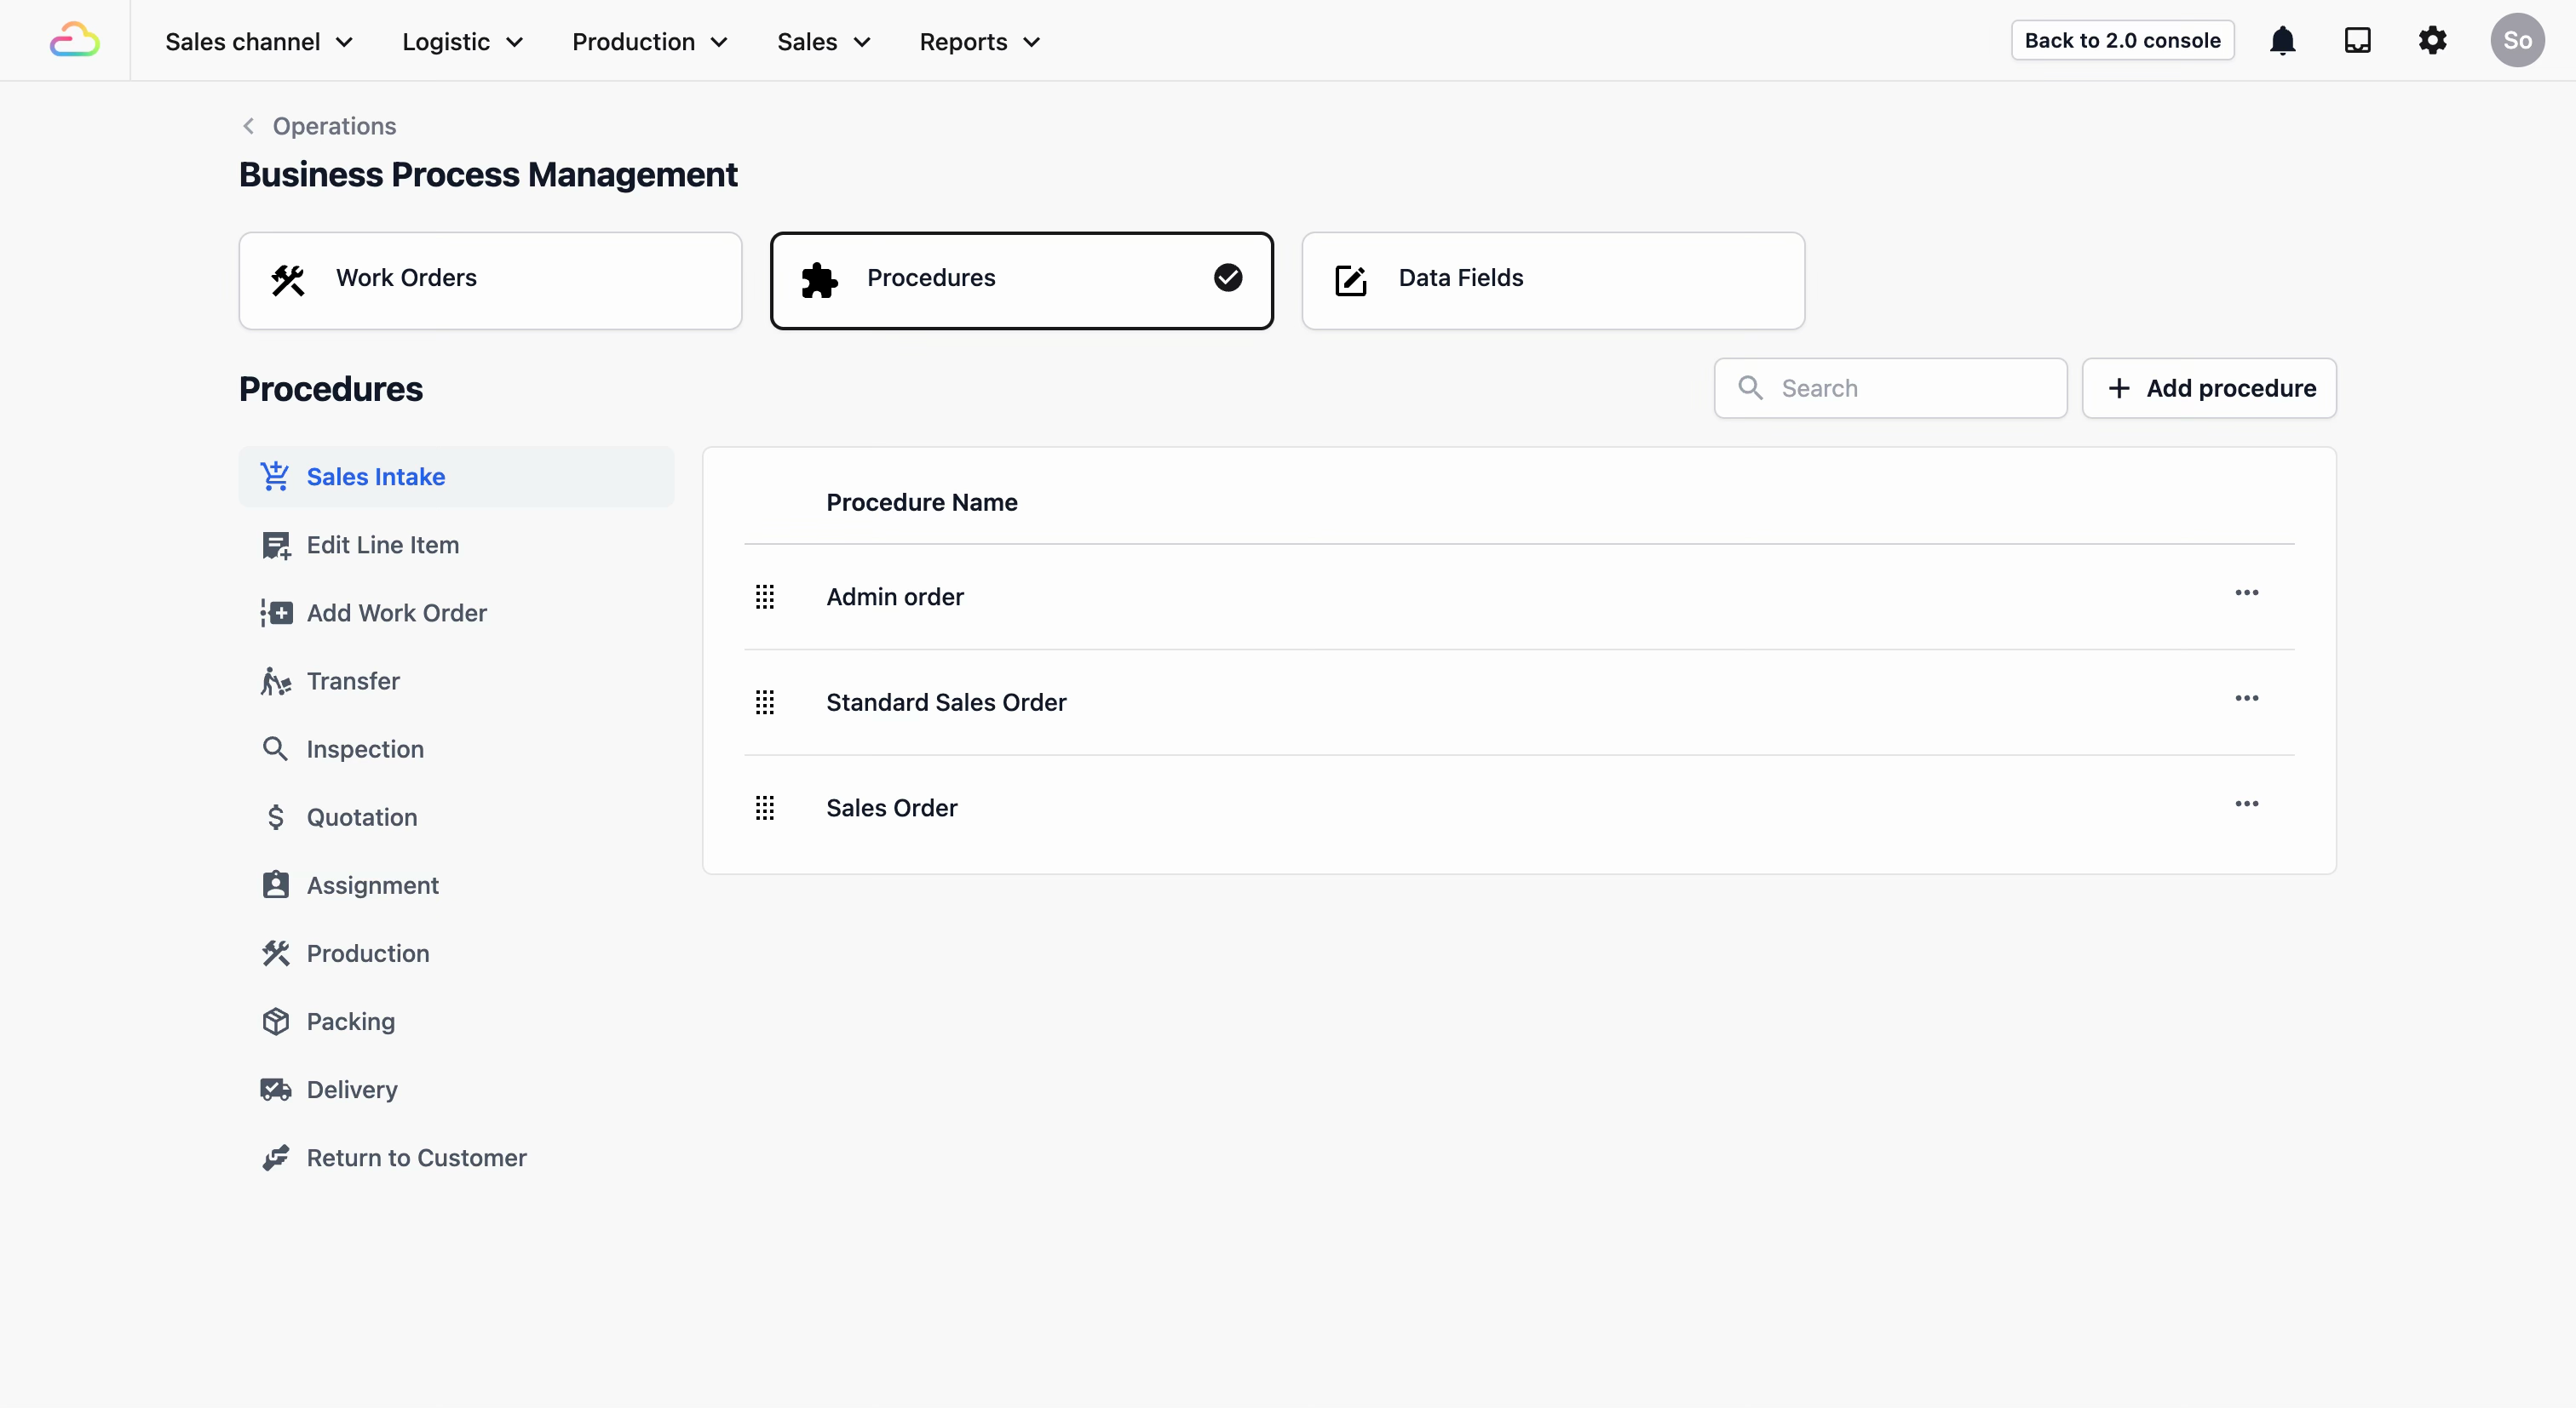Click Back to 2.0 console button
Image resolution: width=2576 pixels, height=1408 pixels.
2122,41
